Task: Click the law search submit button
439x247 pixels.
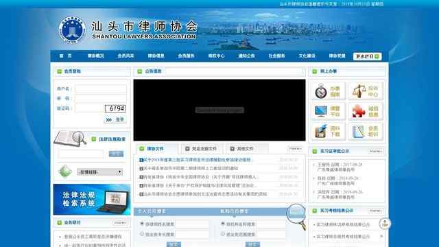Action: point(116,154)
